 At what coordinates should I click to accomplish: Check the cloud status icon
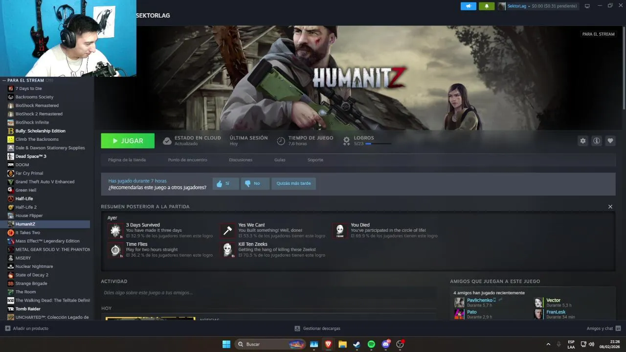(x=167, y=141)
